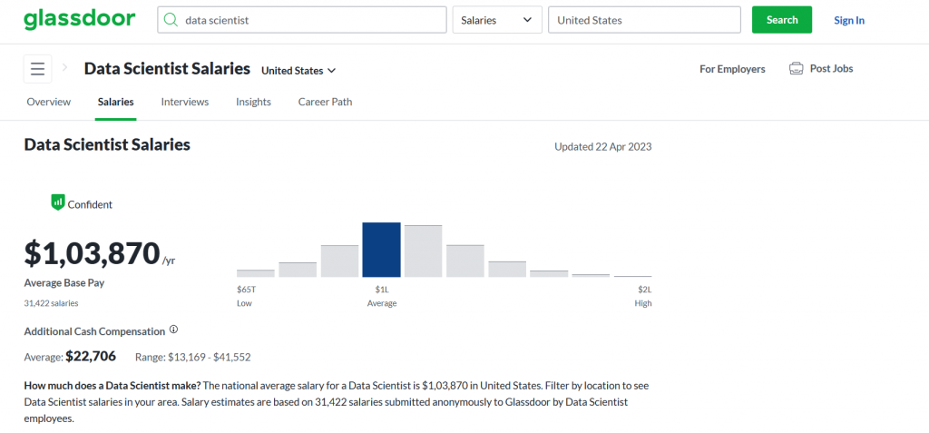
Task: Click the Confident label text
Action: (90, 204)
